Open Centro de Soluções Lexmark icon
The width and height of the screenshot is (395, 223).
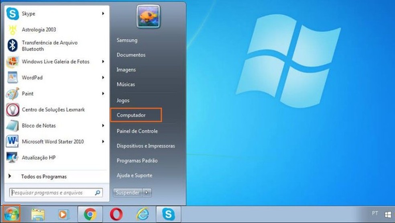click(x=12, y=109)
